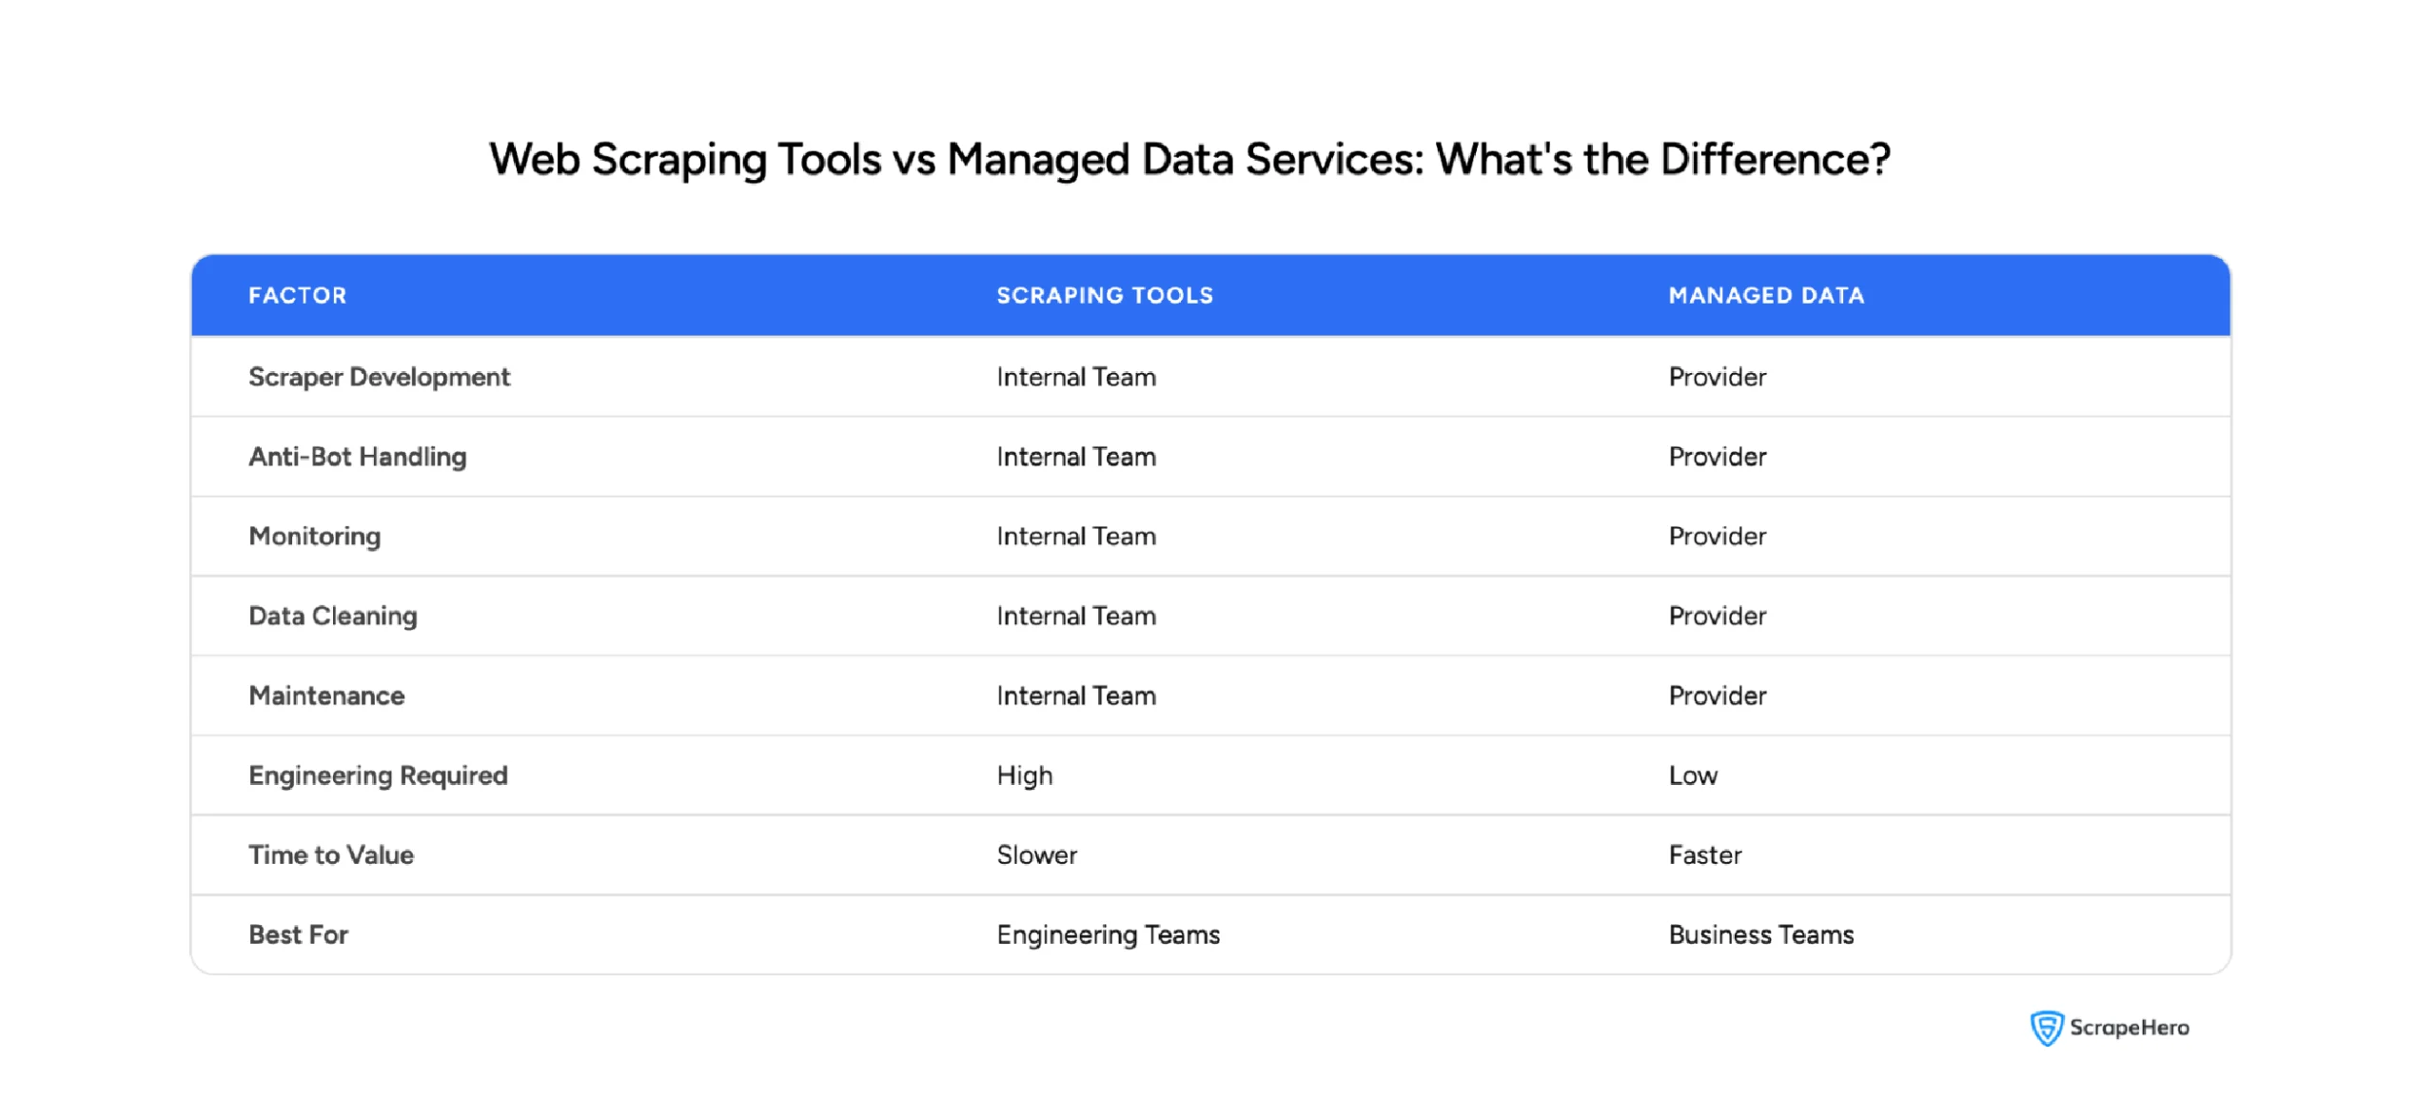This screenshot has height=1120, width=2436.
Task: Click 'Faster' in Time to Value row
Action: point(1704,855)
